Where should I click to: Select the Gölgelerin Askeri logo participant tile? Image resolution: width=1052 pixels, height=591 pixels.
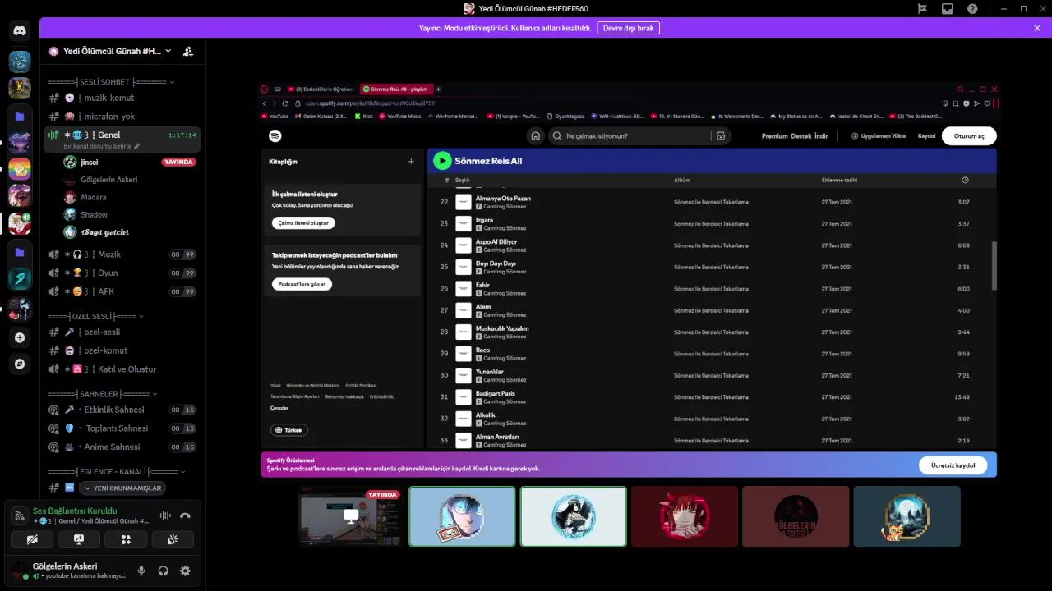pos(796,516)
